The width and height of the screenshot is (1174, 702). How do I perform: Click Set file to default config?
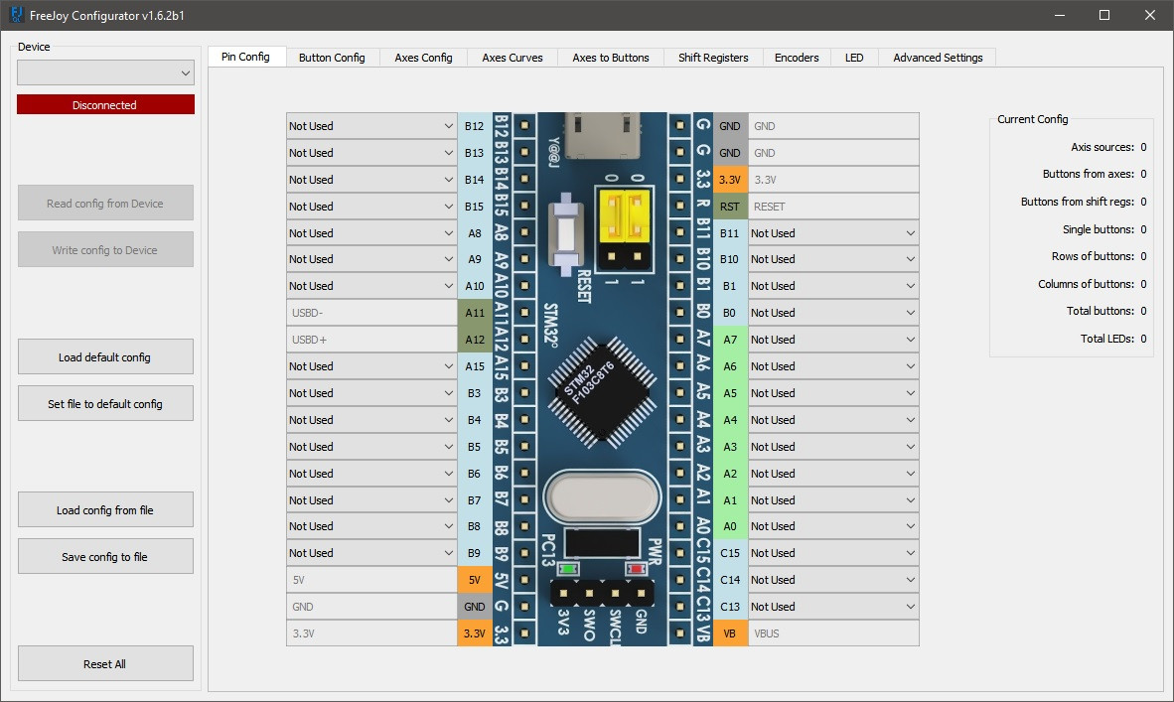pyautogui.click(x=105, y=403)
